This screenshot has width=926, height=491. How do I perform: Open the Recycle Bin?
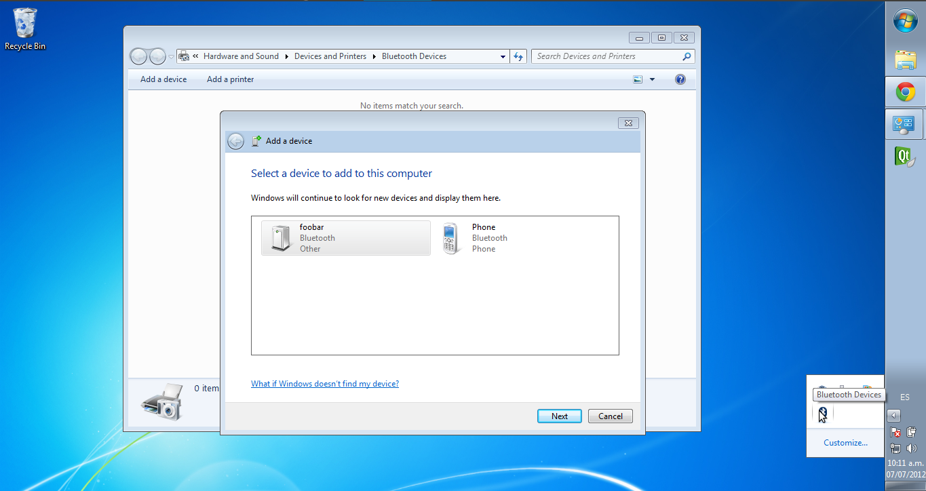point(24,22)
